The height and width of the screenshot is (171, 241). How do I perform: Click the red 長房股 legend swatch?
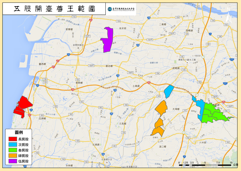pyautogui.click(x=13, y=139)
